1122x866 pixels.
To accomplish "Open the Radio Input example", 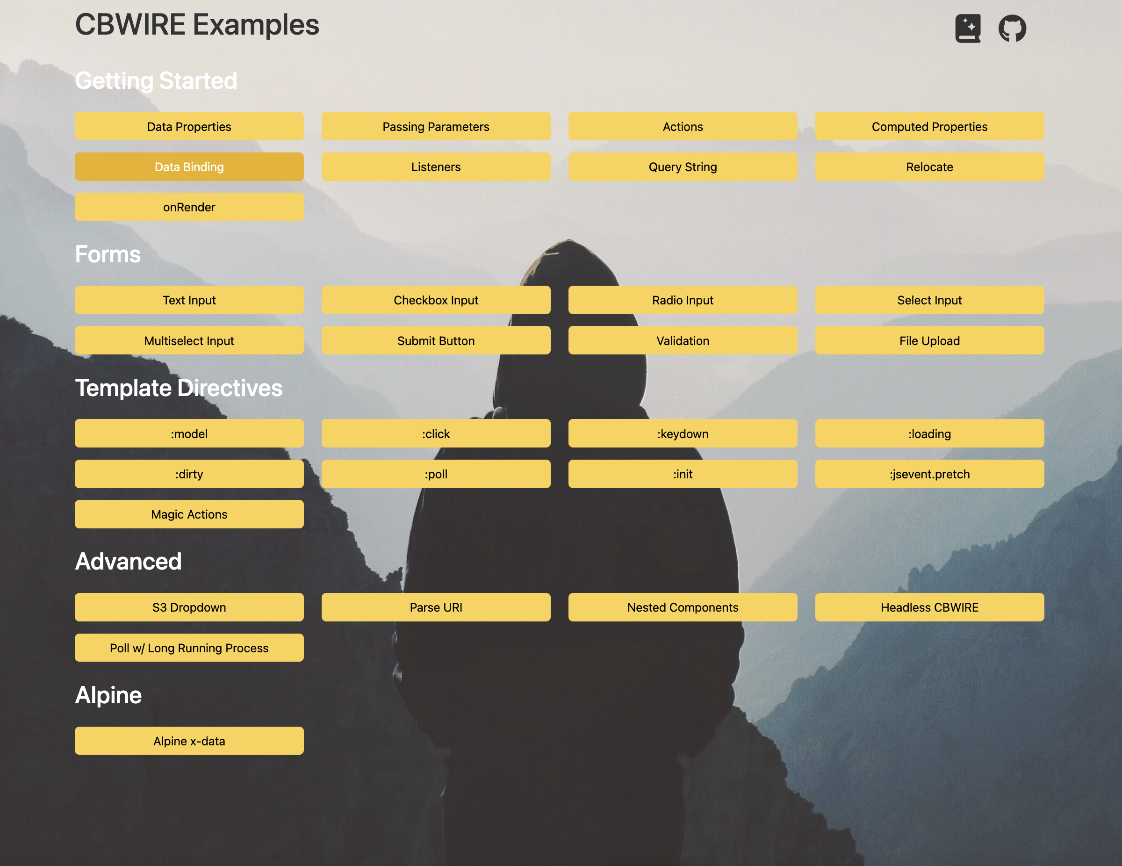I will [x=682, y=300].
